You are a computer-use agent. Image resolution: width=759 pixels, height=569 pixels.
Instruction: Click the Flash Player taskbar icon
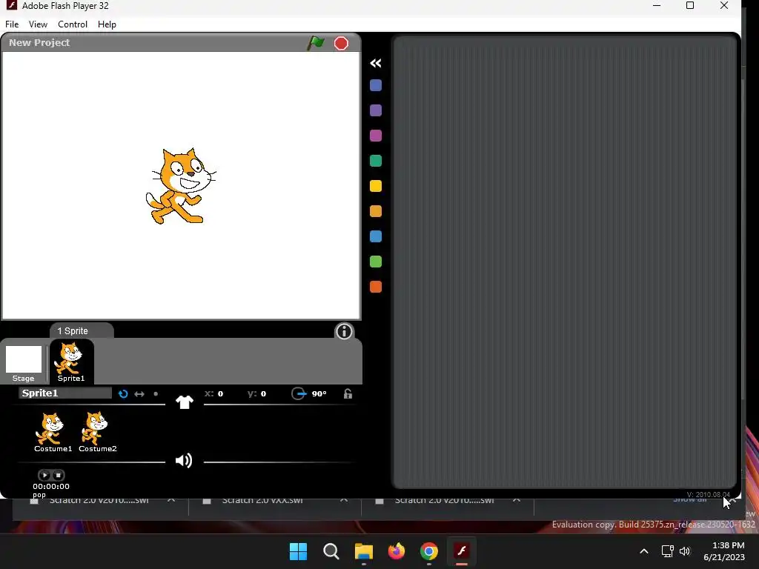pyautogui.click(x=462, y=551)
